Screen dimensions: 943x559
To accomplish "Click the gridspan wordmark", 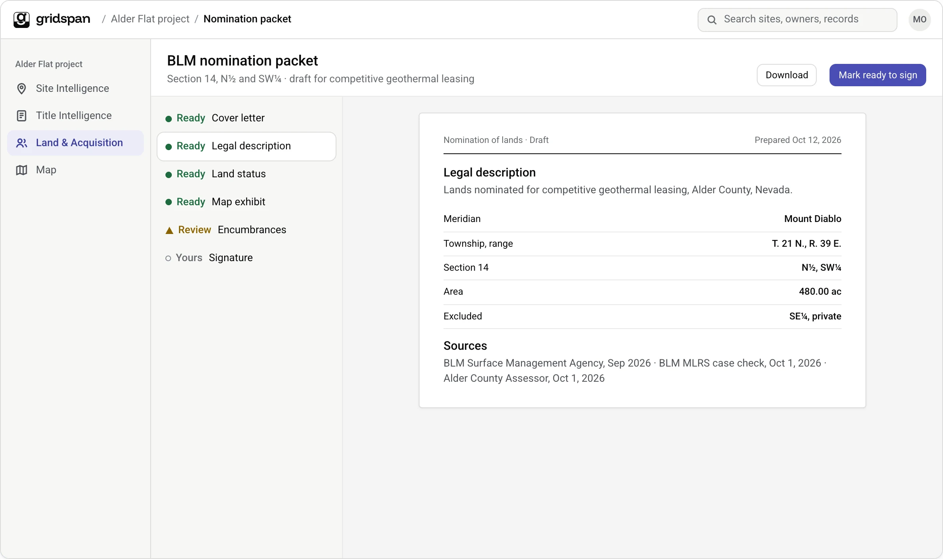I will (63, 19).
